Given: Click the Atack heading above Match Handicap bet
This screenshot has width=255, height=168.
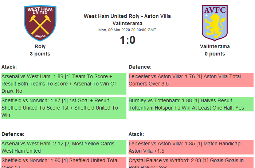Looking at the screenshot, I should pos(136,134).
